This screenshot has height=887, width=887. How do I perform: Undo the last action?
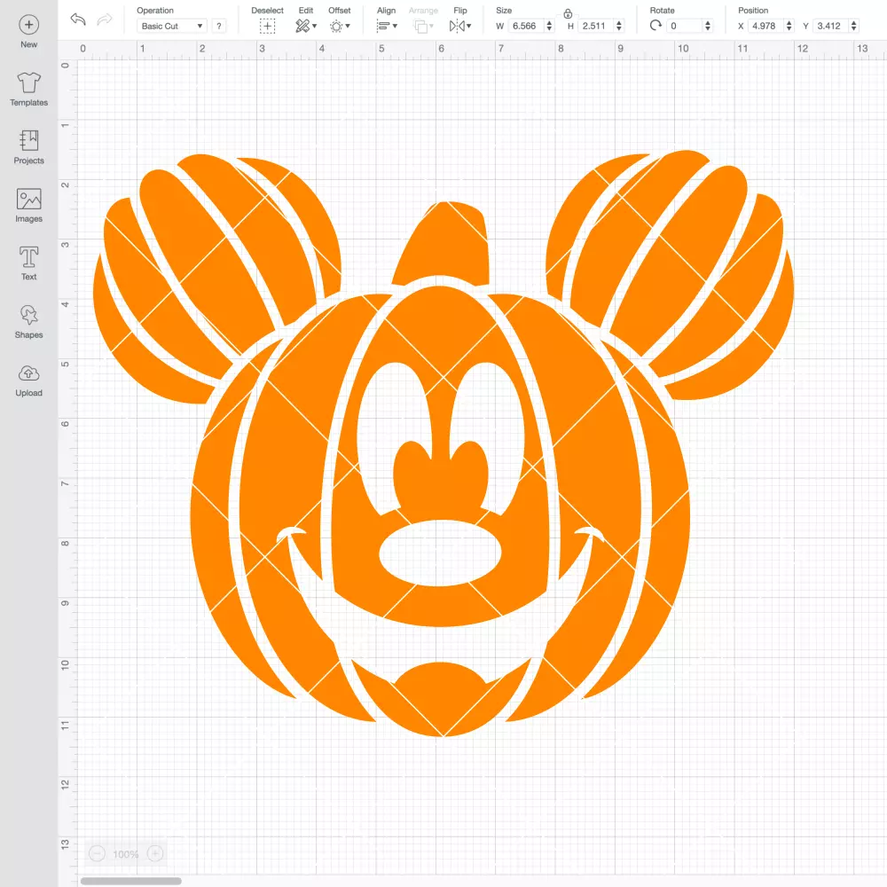[78, 20]
